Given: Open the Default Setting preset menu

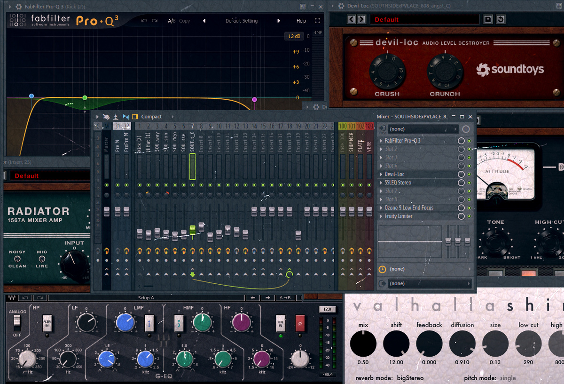Looking at the screenshot, I should click(242, 21).
